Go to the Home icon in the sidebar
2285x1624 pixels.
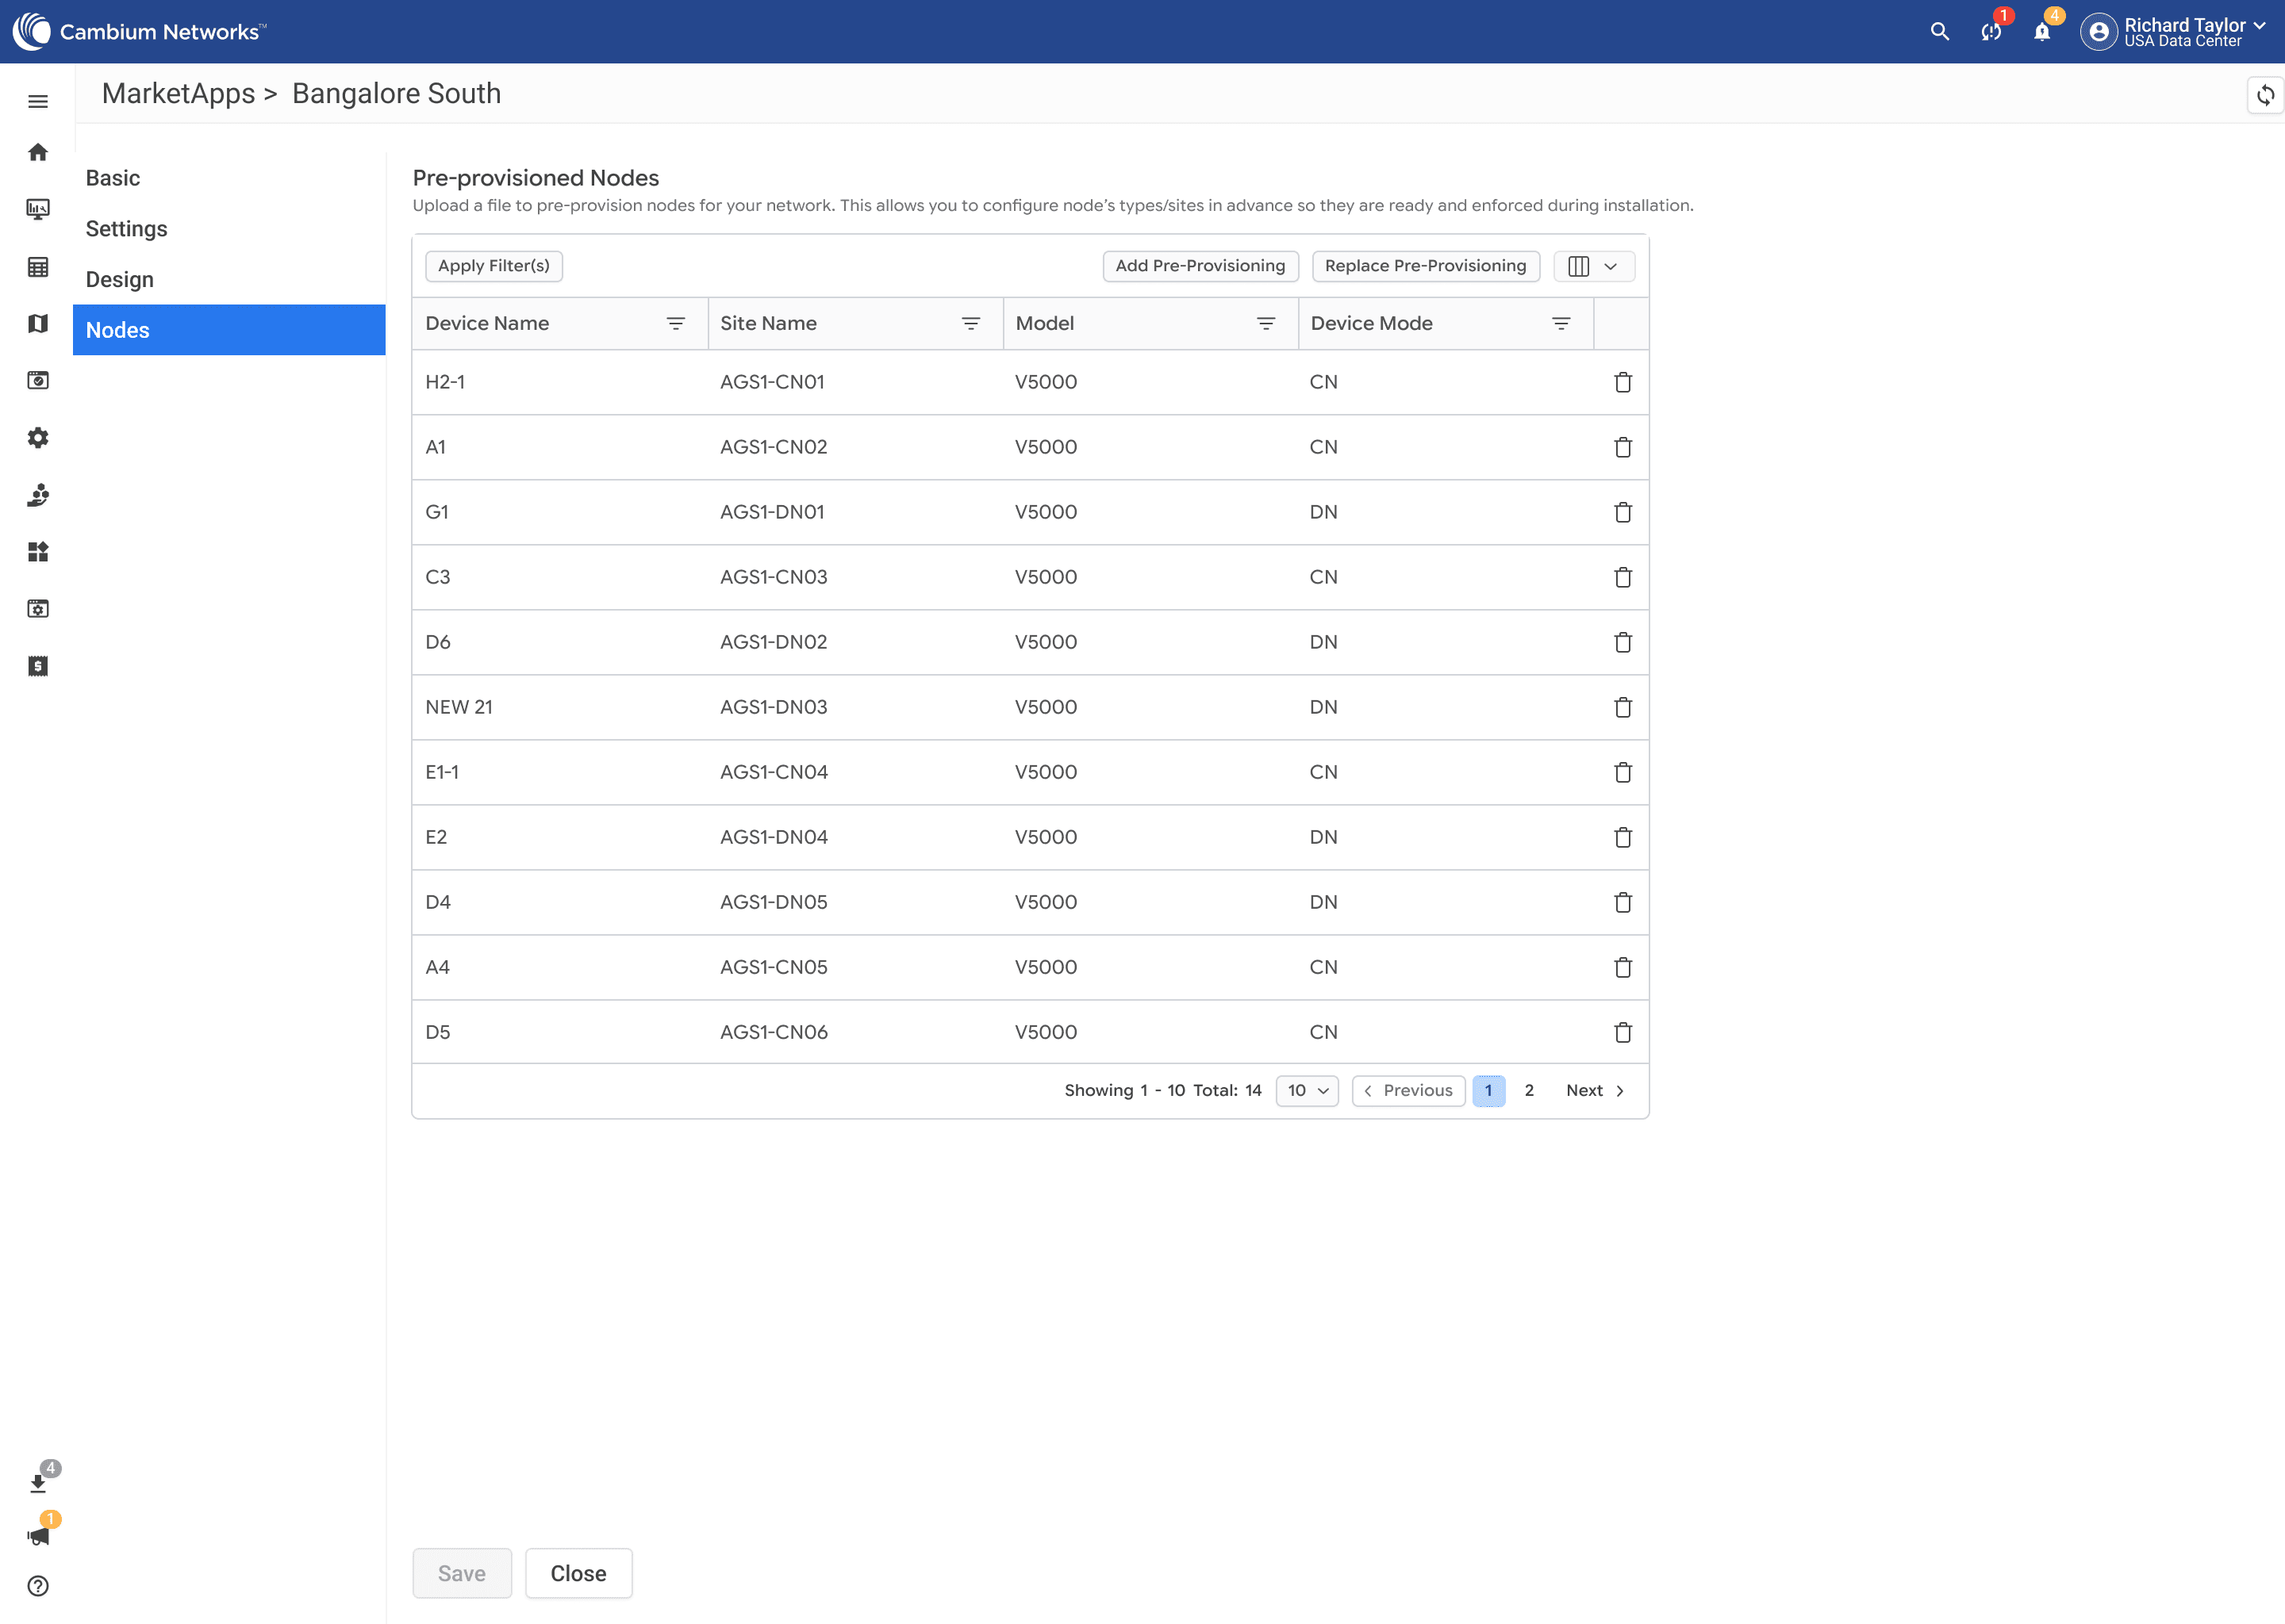pos(38,152)
